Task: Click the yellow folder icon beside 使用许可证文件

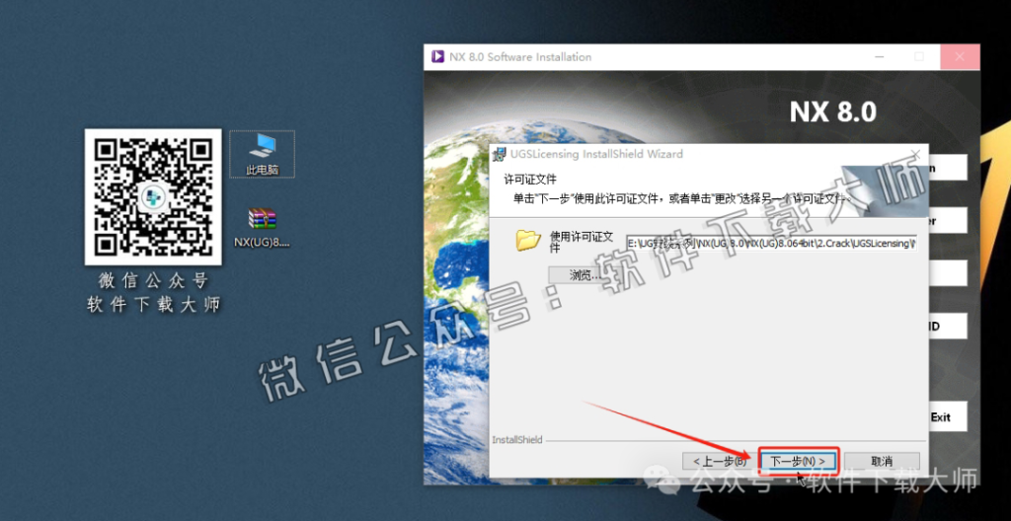Action: [x=528, y=241]
